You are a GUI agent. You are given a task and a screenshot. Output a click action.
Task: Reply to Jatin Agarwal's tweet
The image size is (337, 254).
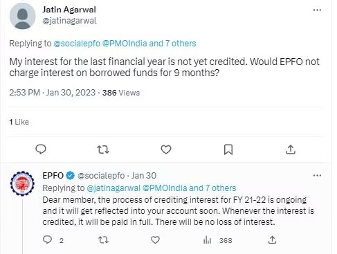[x=41, y=149]
